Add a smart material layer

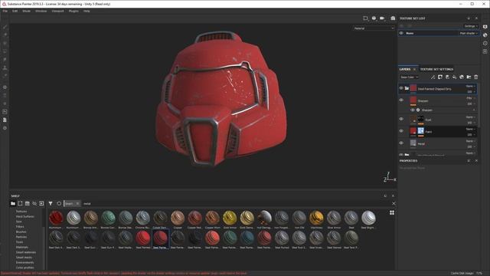pos(462,77)
